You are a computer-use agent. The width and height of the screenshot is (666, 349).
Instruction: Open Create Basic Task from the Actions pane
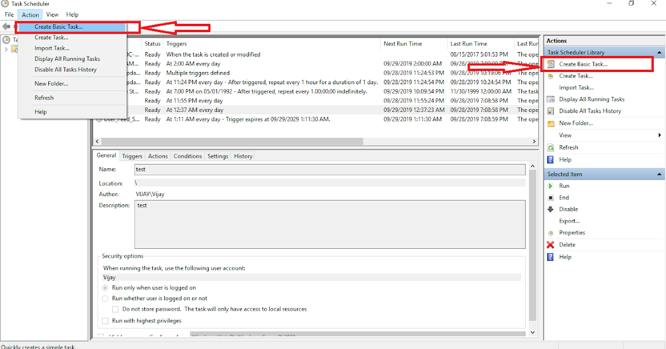pyautogui.click(x=588, y=64)
